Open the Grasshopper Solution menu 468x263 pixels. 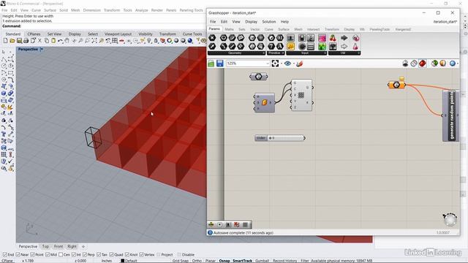269,22
